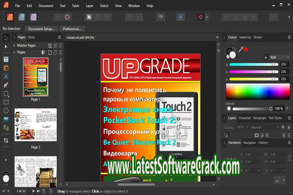Toggle the snapping magnet button

click(x=201, y=17)
